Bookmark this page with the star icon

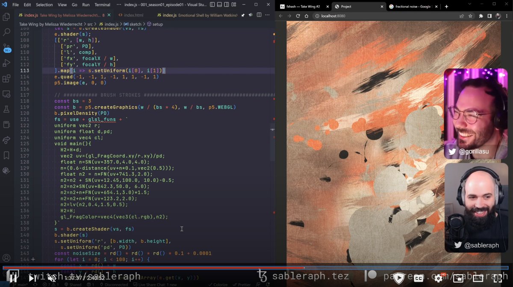click(x=470, y=16)
